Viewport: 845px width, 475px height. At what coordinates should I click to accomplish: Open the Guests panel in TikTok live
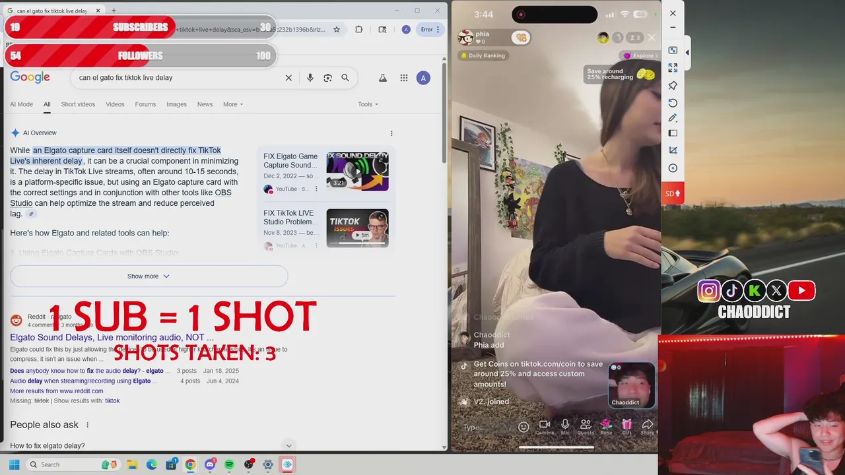click(x=586, y=427)
